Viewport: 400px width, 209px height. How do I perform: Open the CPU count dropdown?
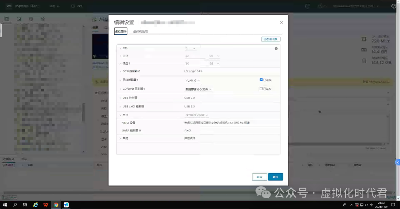(x=190, y=48)
